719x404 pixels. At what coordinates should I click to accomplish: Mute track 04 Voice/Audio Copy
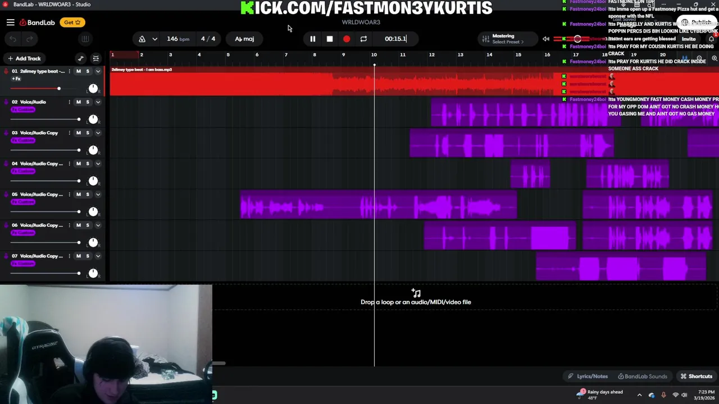click(x=79, y=164)
